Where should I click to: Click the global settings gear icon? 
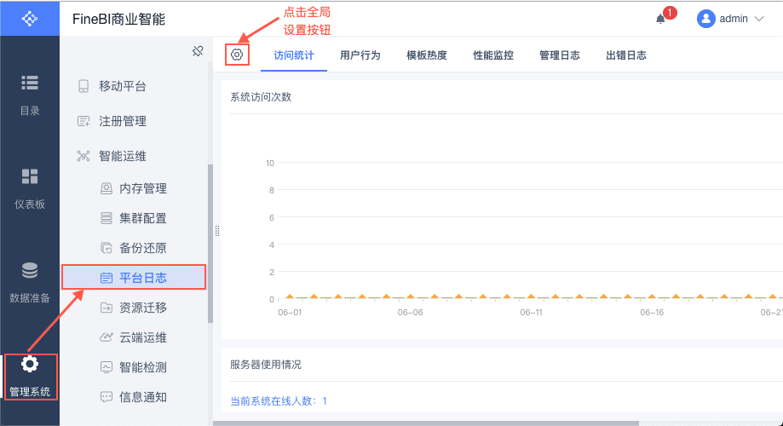pos(237,55)
